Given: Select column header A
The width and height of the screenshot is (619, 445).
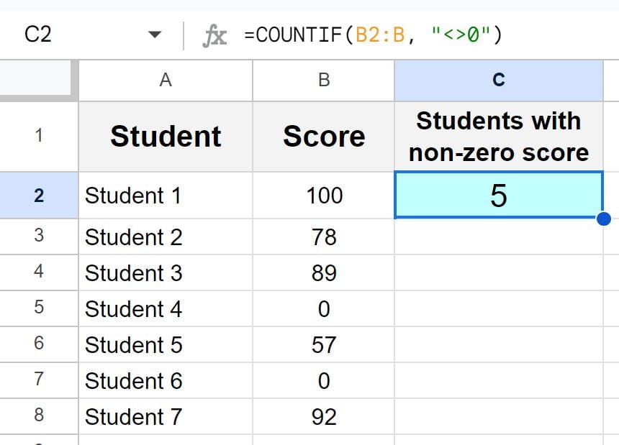Looking at the screenshot, I should [x=165, y=81].
